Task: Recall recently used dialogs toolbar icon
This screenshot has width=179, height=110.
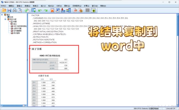Action: (x=34, y=10)
